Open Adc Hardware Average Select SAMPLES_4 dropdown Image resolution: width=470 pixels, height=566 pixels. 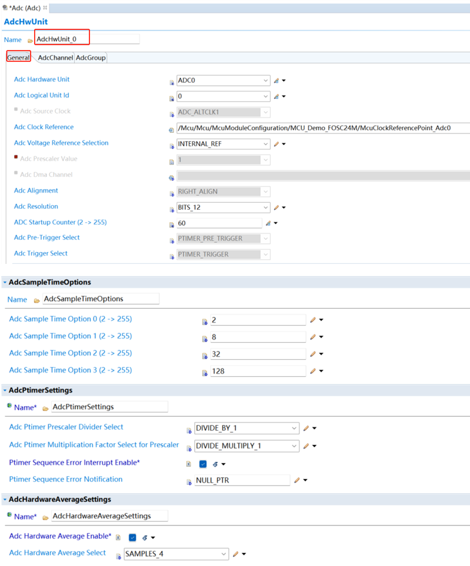224,554
